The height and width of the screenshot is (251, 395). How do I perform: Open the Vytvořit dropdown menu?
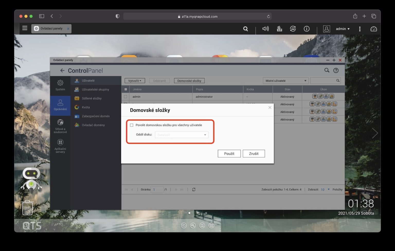point(134,80)
